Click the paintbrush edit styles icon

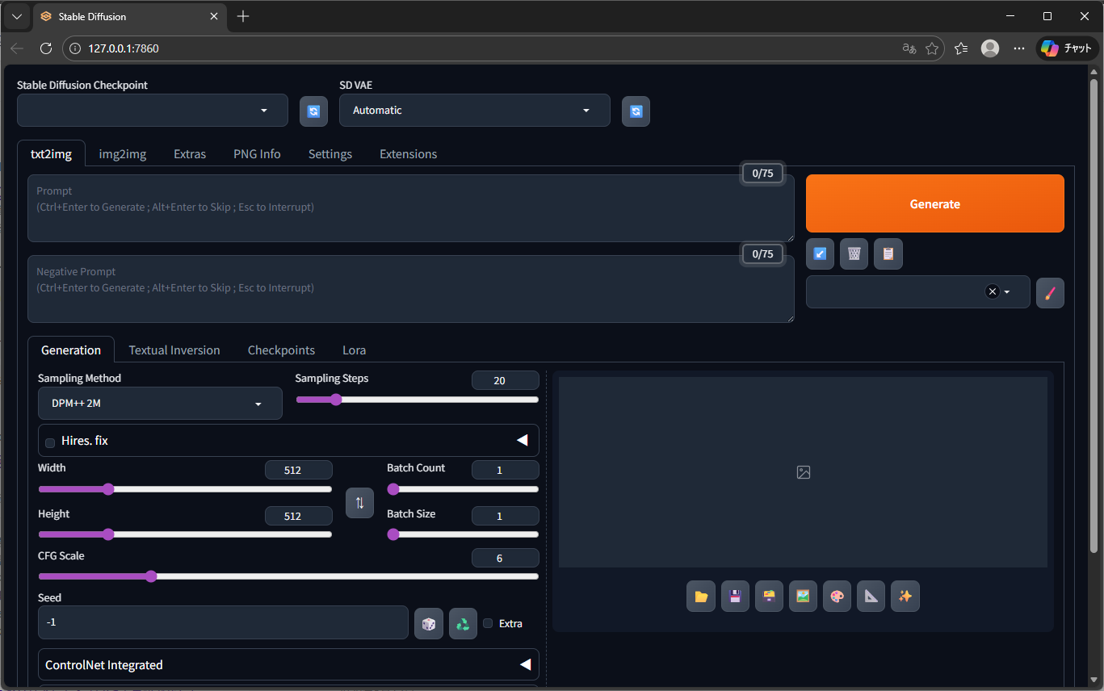(1050, 292)
